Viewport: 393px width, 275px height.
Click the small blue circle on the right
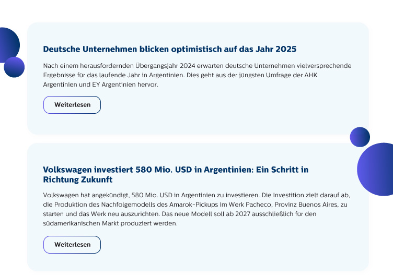(x=360, y=137)
